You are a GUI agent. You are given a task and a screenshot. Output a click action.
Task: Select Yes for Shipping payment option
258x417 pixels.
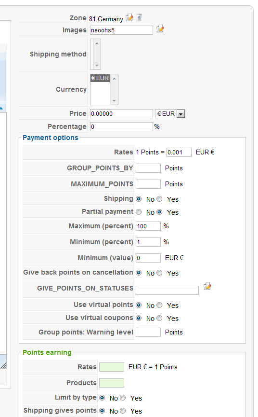(x=159, y=199)
